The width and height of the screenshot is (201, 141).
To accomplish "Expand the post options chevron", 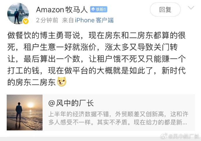I will 191,8.
